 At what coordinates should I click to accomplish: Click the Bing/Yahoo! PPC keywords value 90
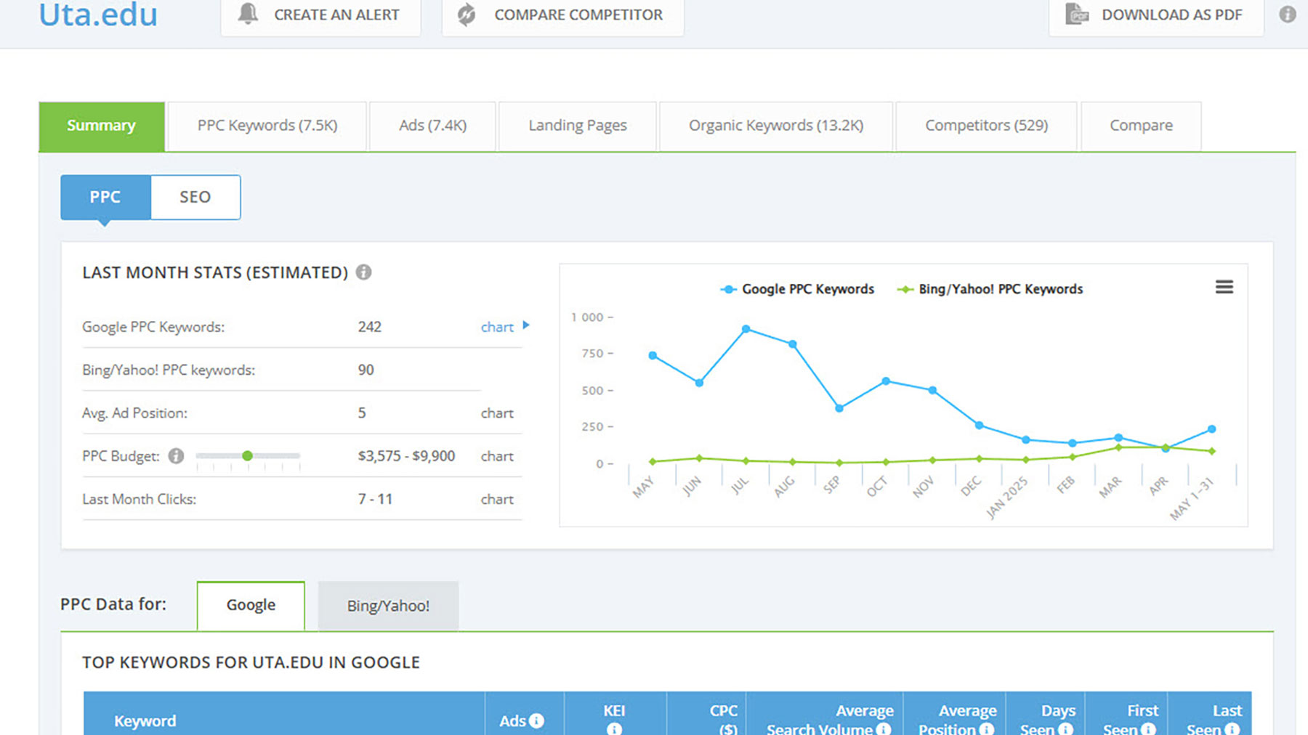point(366,370)
